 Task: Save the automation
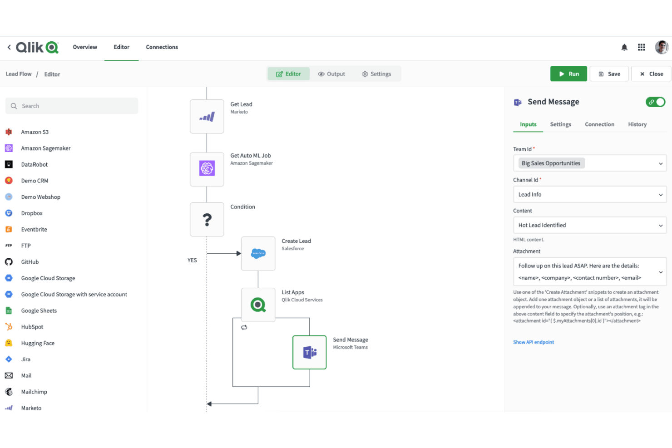tap(609, 74)
